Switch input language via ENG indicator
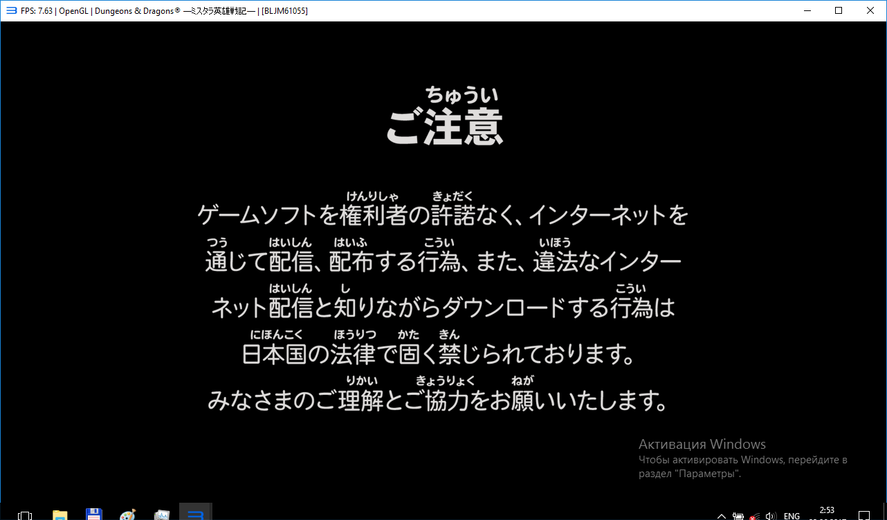This screenshot has height=520, width=887. point(792,516)
